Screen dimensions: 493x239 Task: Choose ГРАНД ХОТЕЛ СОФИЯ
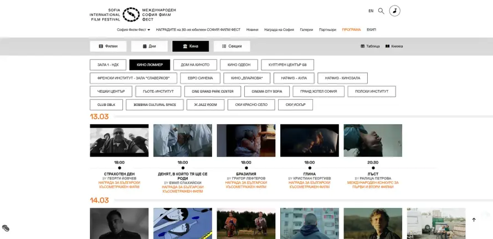(x=319, y=92)
